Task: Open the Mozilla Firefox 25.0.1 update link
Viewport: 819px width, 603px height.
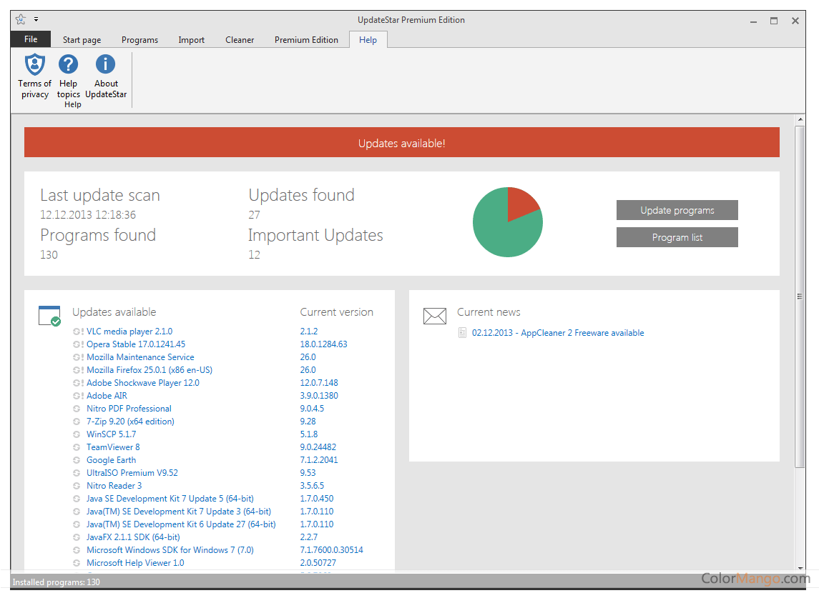Action: click(x=149, y=370)
